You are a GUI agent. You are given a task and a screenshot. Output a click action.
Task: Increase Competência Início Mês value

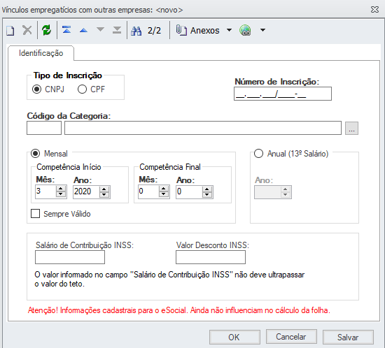tap(61, 189)
